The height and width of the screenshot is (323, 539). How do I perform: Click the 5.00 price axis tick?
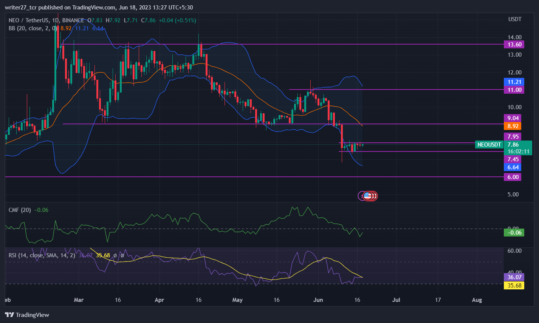pyautogui.click(x=513, y=195)
